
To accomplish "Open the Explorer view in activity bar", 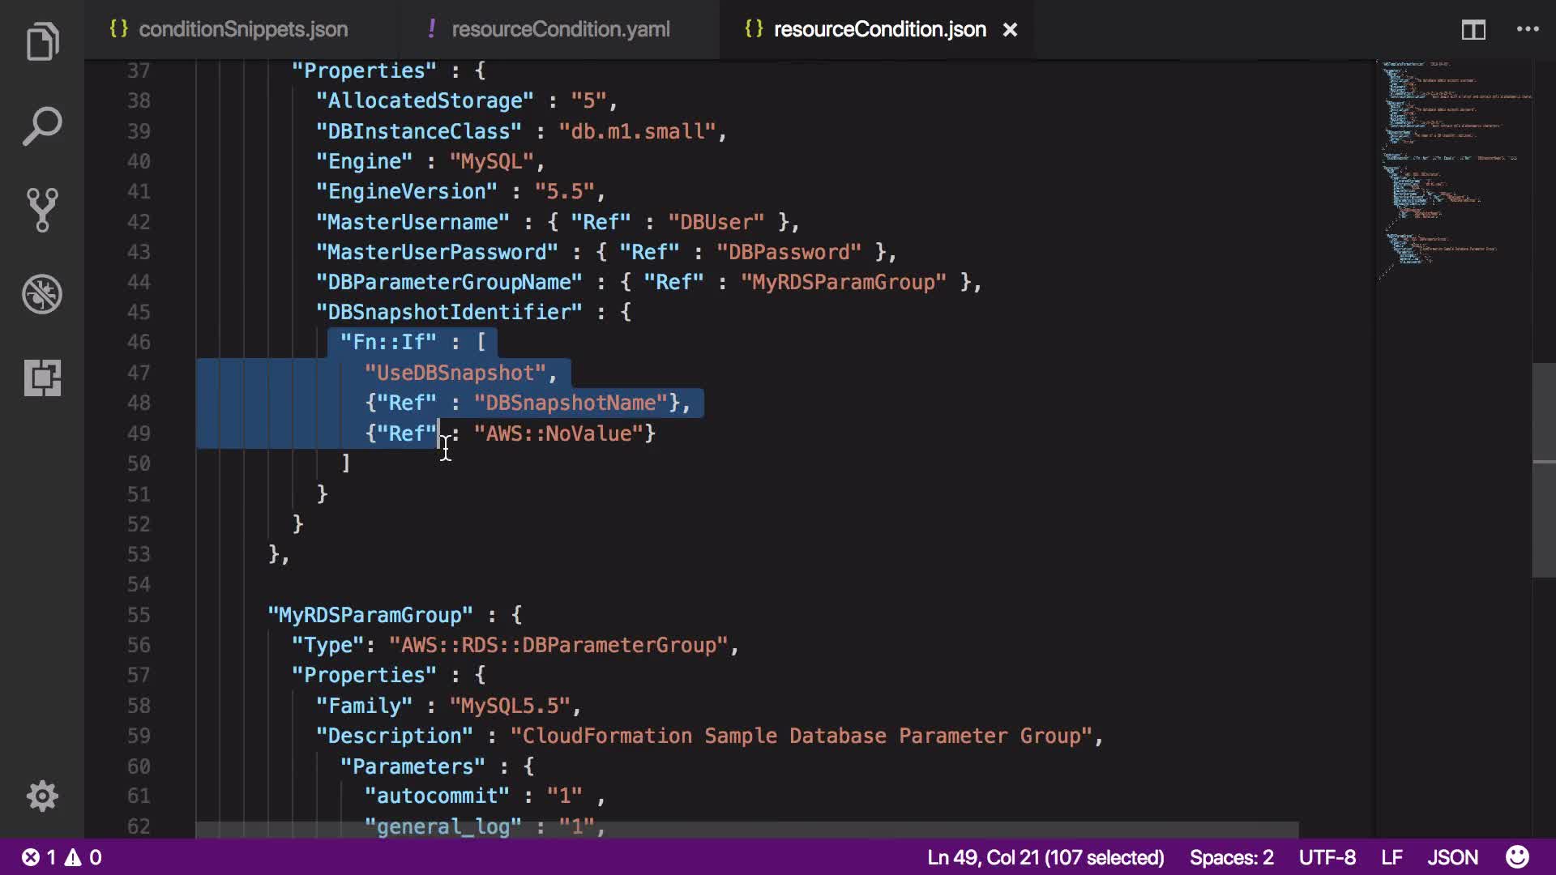I will pyautogui.click(x=42, y=42).
